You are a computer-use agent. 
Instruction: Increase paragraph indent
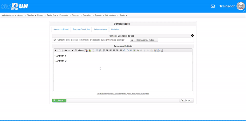click(107, 50)
